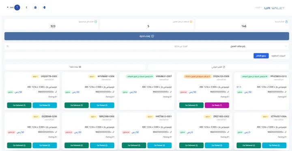Mark ticket JGQZ8568-0299 as Car Parked
Screen dimensions: 292x151
pos(45,145)
